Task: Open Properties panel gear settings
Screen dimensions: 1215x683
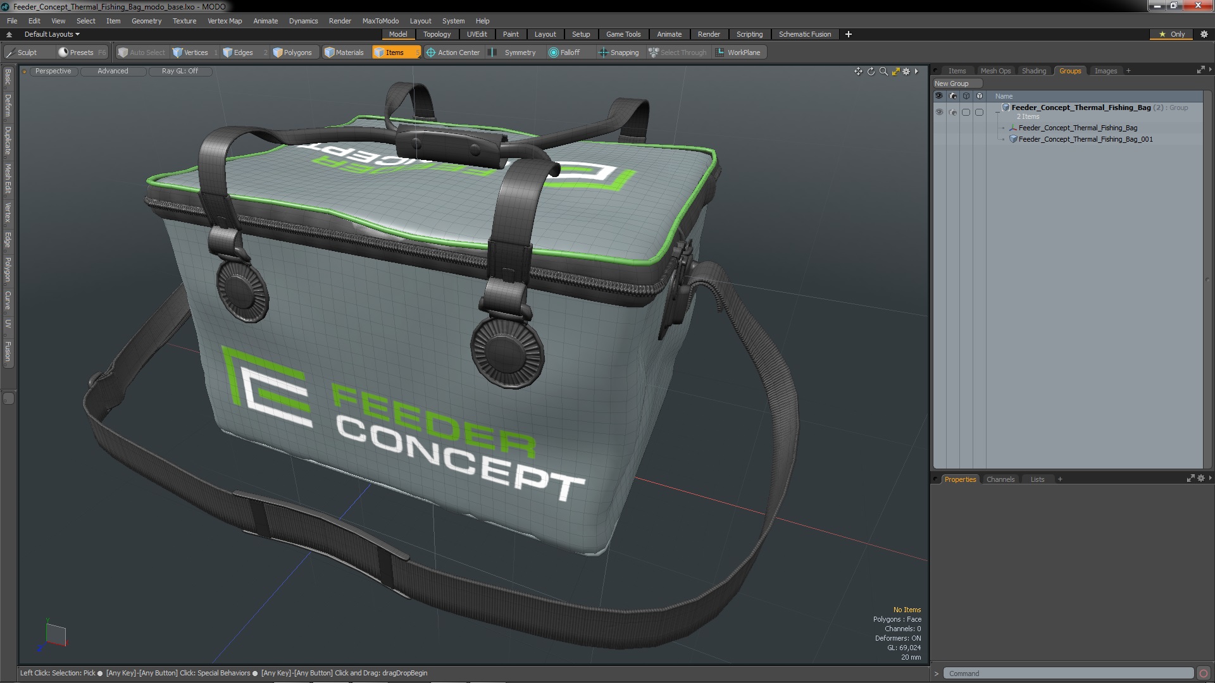Action: tap(1200, 479)
